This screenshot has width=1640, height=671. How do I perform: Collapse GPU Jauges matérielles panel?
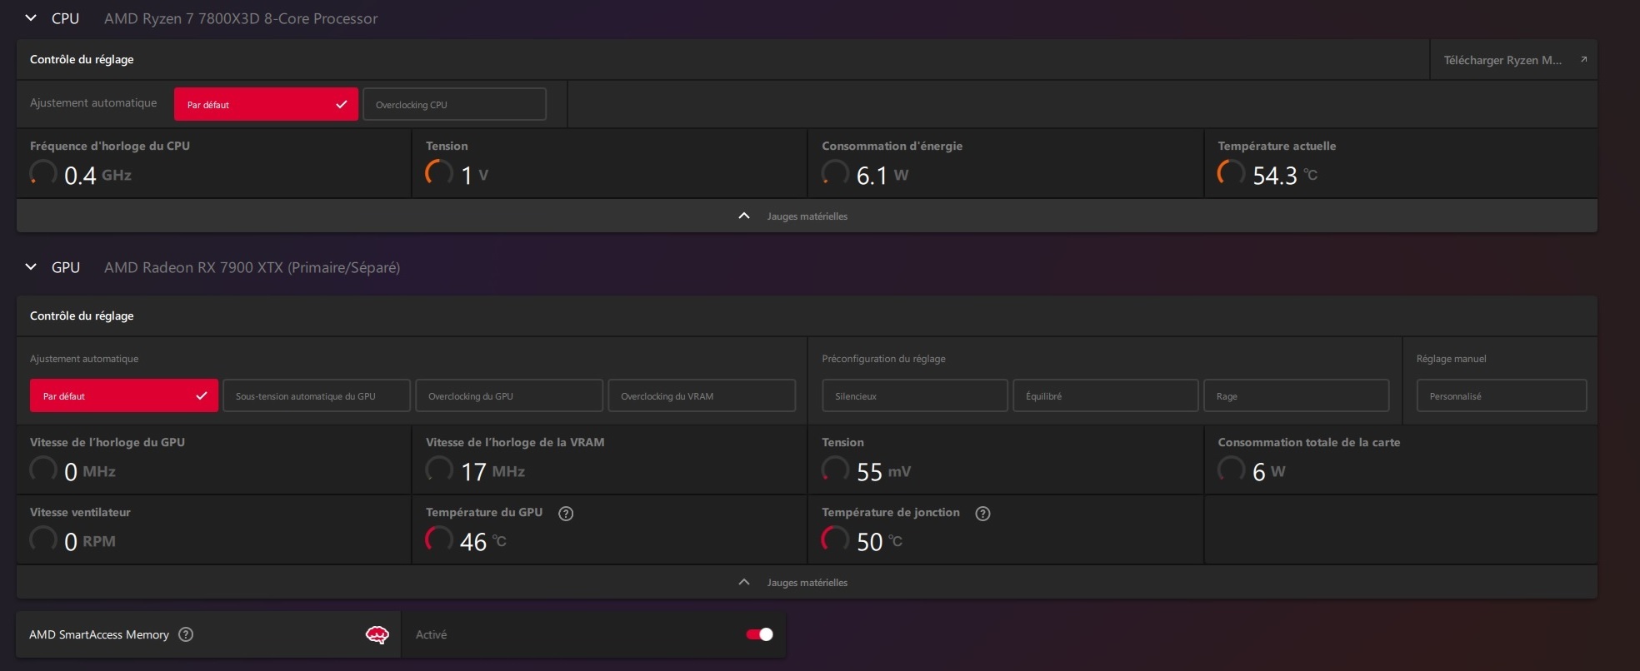[x=807, y=582]
